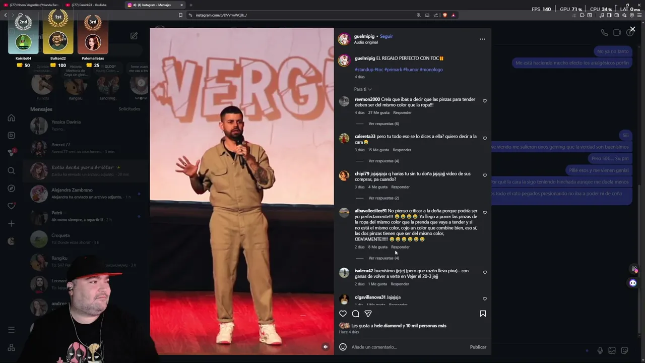645x363 pixels.
Task: Click 'Responder' on chipi79's comment
Action: pyautogui.click(x=400, y=187)
